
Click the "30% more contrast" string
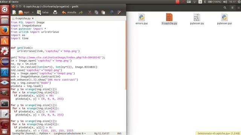[x=61, y=80]
